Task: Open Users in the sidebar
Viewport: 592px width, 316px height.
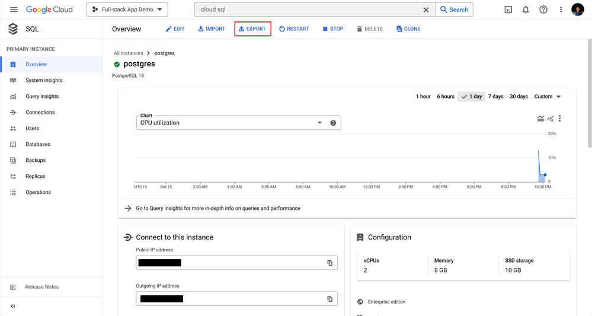Action: 52,129
